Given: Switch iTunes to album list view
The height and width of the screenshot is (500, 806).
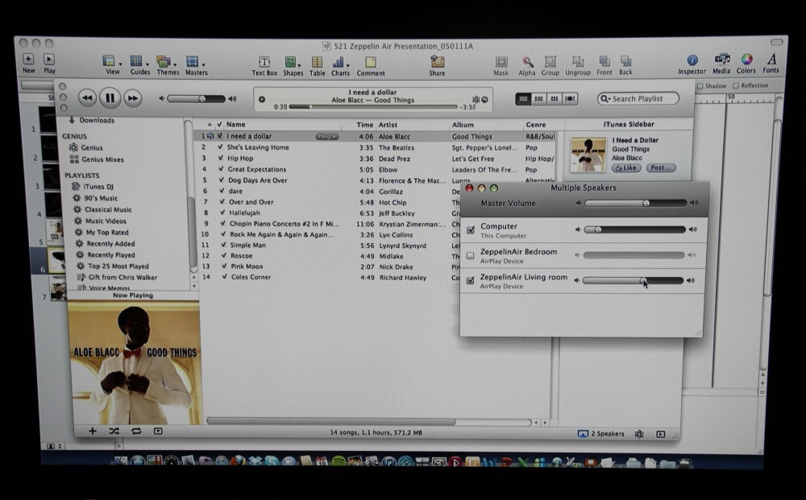Looking at the screenshot, I should point(538,99).
